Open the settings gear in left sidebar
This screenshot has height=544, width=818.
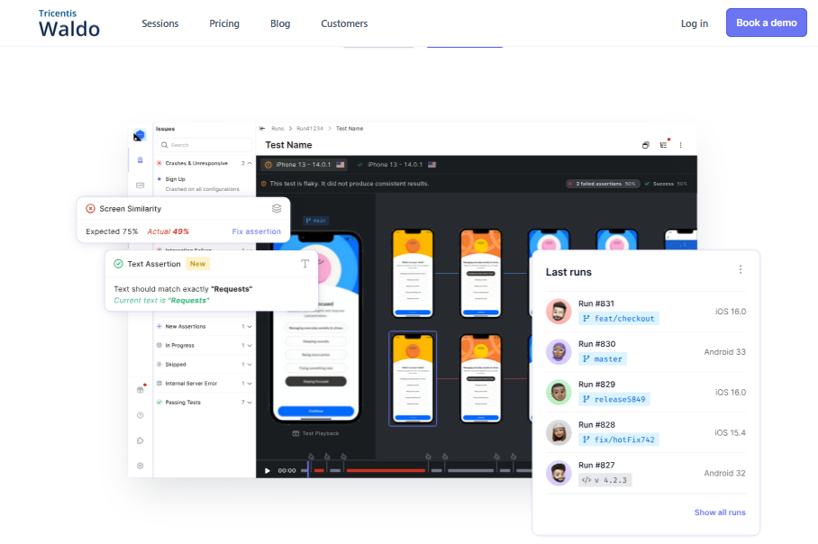click(140, 466)
